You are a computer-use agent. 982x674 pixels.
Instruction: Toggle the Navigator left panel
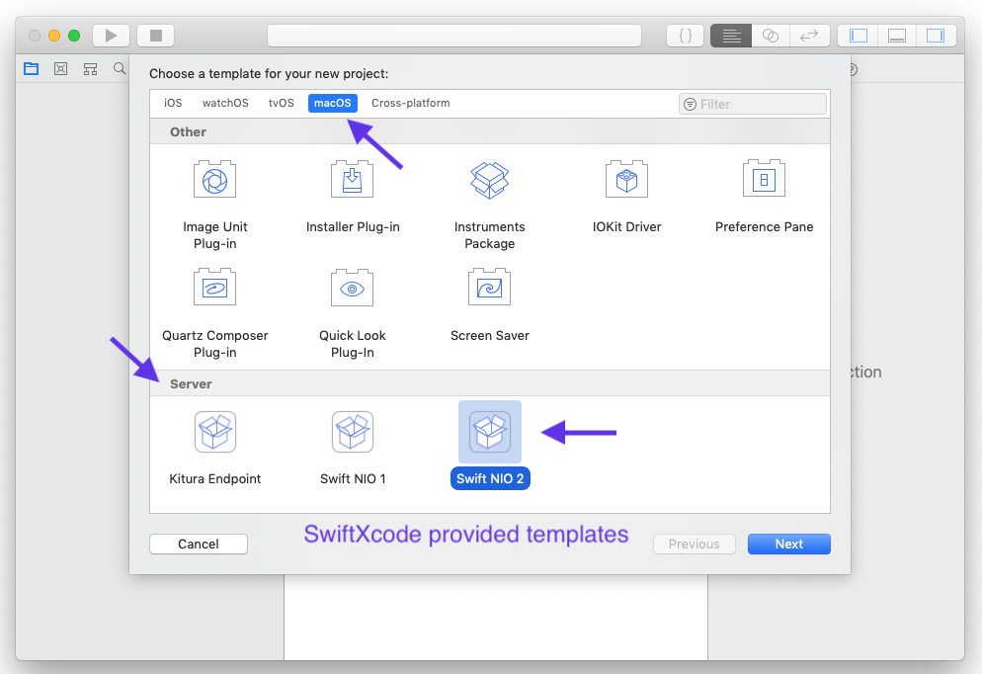[x=858, y=36]
